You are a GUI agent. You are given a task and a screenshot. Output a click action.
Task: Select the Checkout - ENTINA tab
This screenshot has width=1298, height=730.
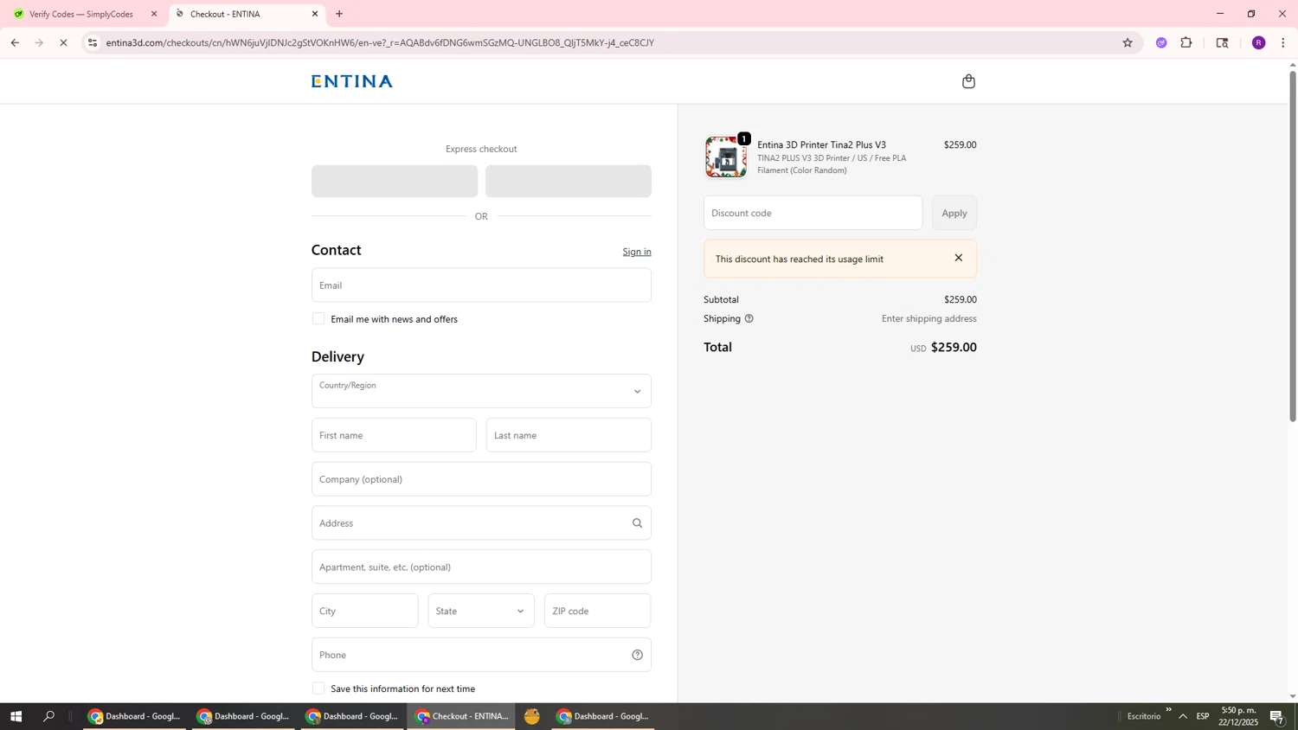246,14
